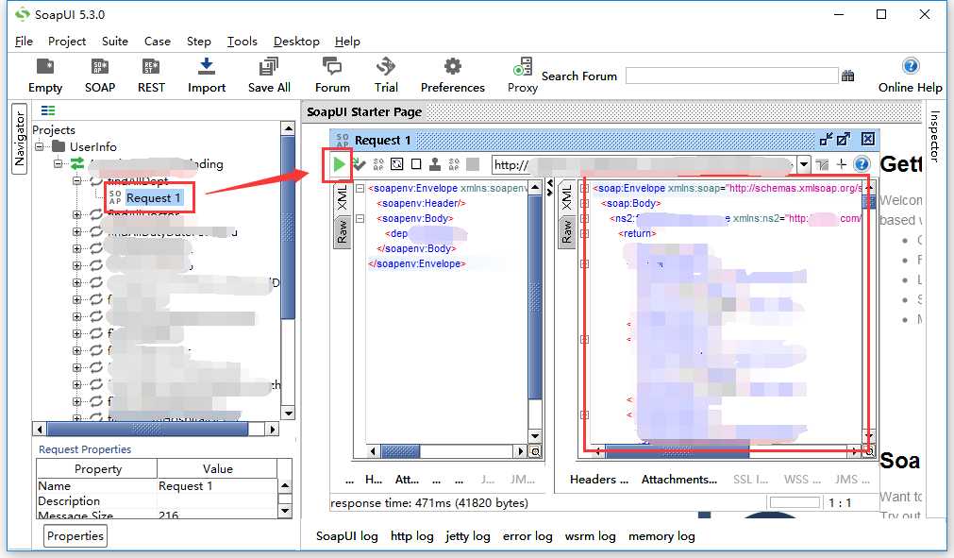Open Online Help icon
Viewport: 954px width, 558px height.
pos(911,66)
